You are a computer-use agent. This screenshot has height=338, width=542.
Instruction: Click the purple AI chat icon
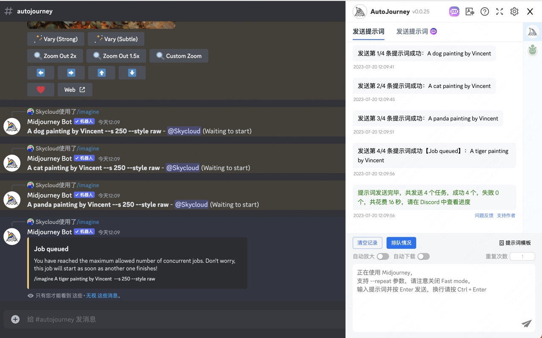coord(454,11)
